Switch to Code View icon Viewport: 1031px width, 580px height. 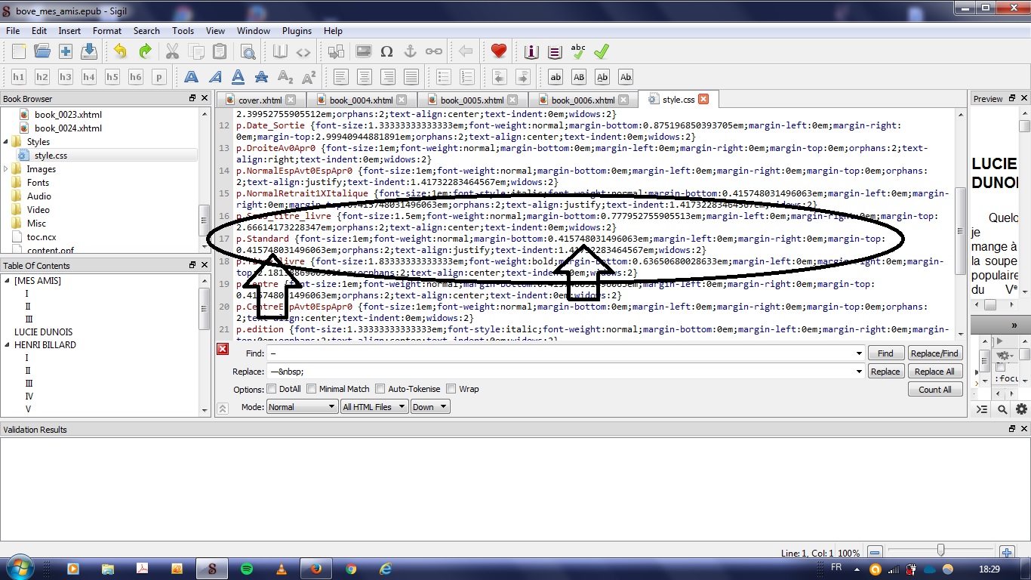[x=303, y=51]
